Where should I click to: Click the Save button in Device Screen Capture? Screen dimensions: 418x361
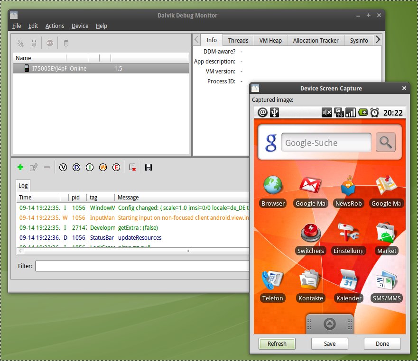click(330, 344)
